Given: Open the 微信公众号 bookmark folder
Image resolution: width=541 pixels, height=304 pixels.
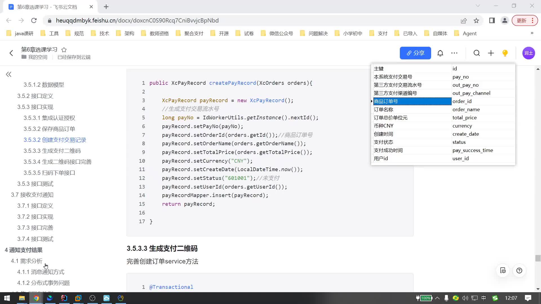Looking at the screenshot, I should tap(277, 33).
